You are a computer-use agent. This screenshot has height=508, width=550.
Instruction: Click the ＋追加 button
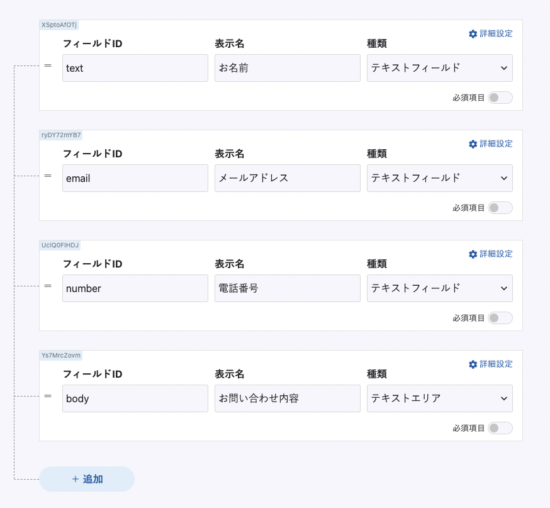tap(87, 479)
